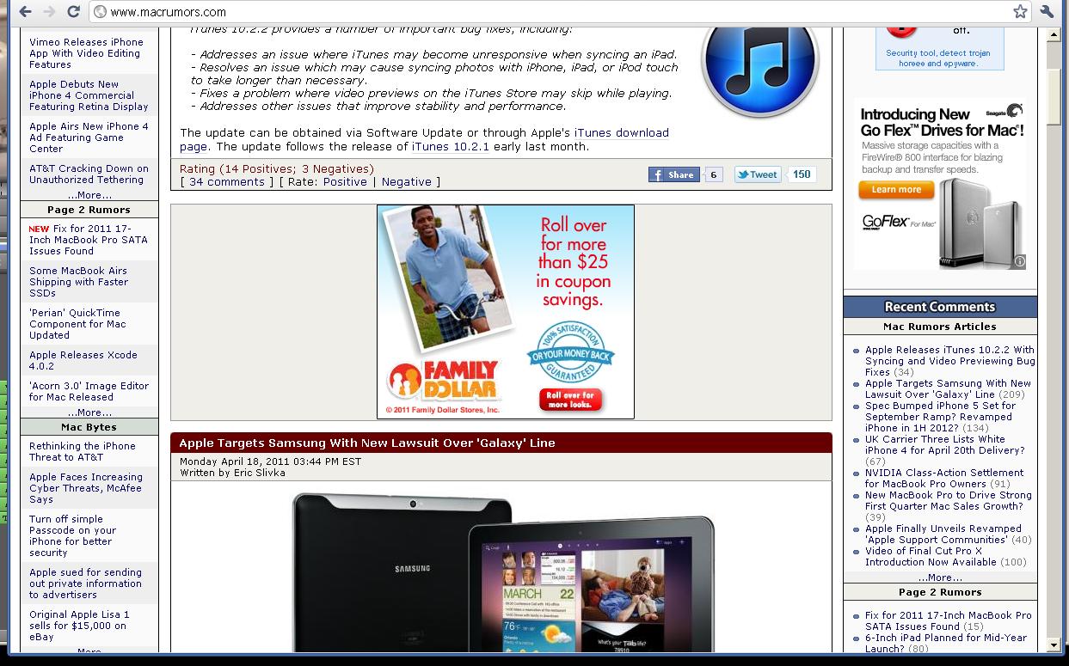
Task: Open UK Carrier Three Lists White iPhone 4
Action: pyautogui.click(x=945, y=450)
